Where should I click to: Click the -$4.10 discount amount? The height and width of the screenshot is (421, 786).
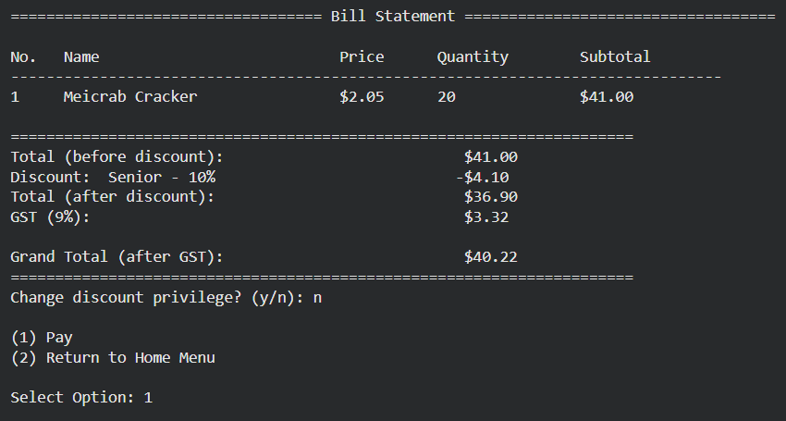pos(482,177)
